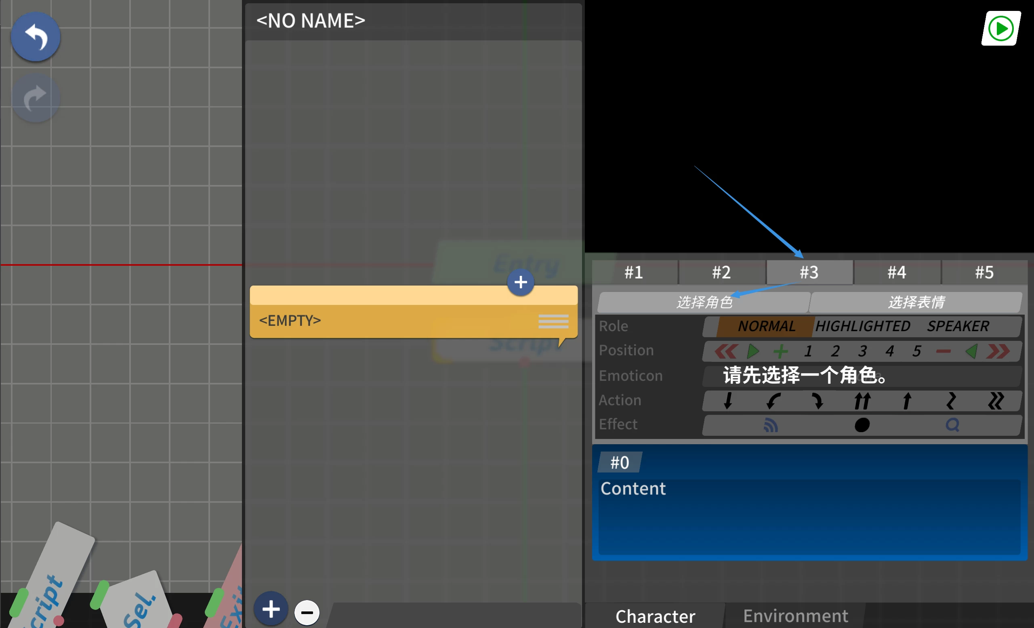
Task: Click the #0 dialogue index label
Action: [620, 462]
